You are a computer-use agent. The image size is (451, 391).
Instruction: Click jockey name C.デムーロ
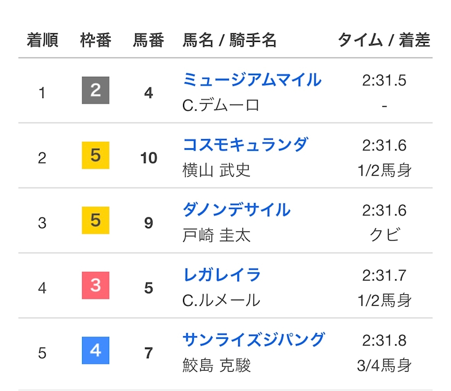221,105
